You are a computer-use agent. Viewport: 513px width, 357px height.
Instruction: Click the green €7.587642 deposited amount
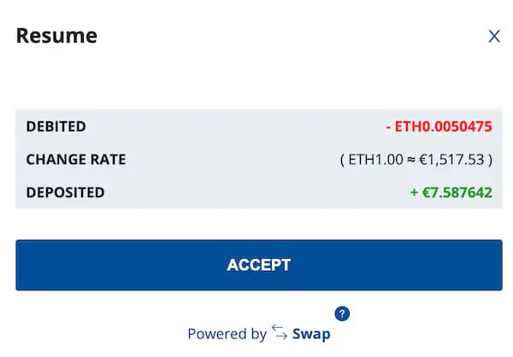click(451, 192)
